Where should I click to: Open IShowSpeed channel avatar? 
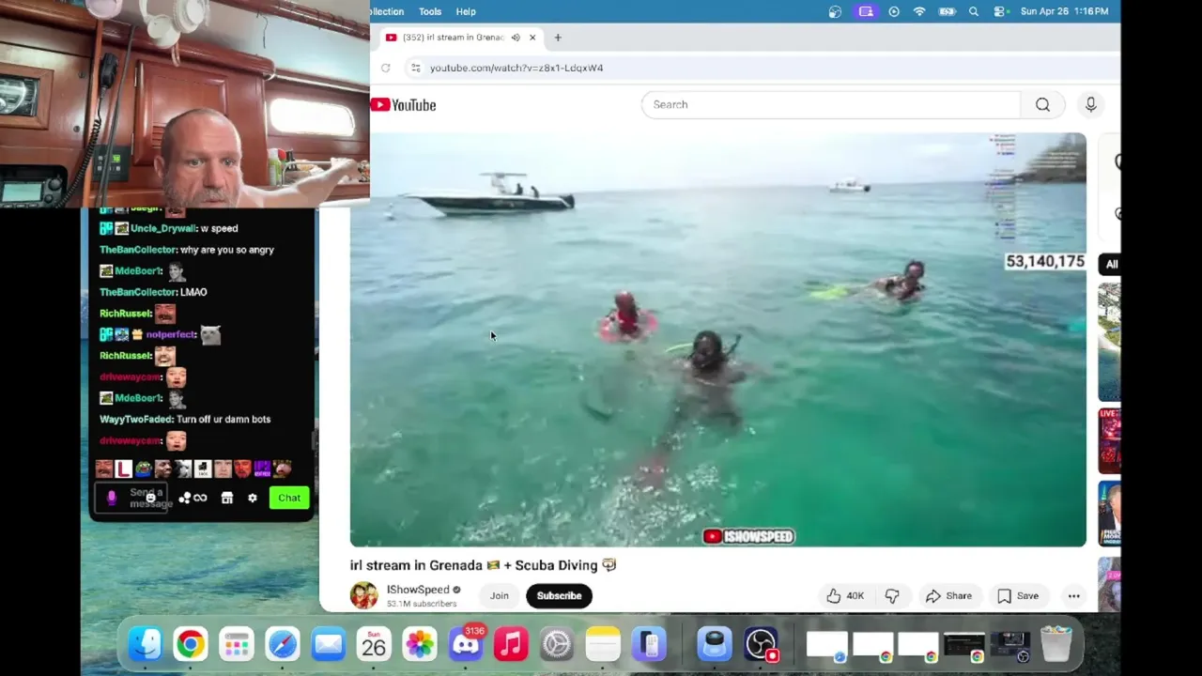click(363, 595)
